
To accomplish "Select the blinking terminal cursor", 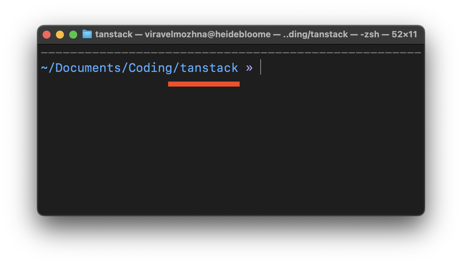I will tap(261, 67).
